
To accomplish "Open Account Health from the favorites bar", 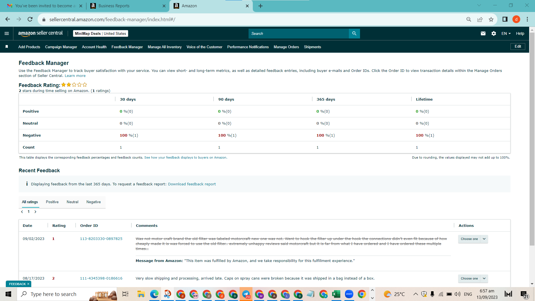I will (x=94, y=47).
